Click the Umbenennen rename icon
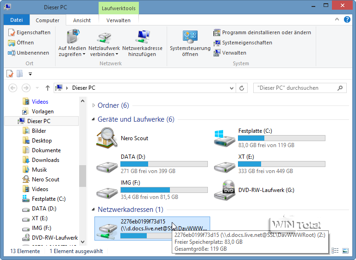The height and width of the screenshot is (260, 356). 12,53
